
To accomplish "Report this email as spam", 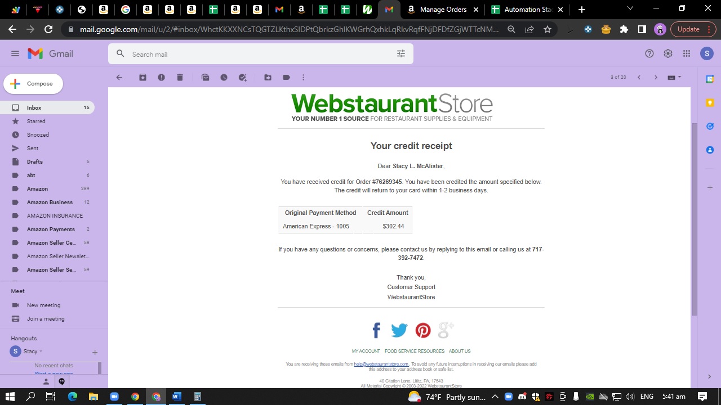I will (162, 78).
